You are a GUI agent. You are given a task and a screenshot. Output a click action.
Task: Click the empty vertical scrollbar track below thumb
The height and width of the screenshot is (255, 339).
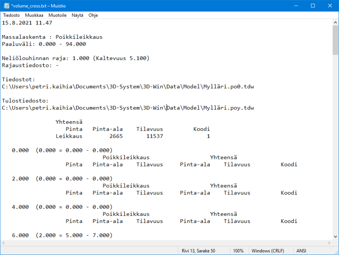[x=335, y=151]
